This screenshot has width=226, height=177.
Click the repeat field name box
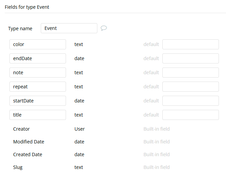click(37, 87)
